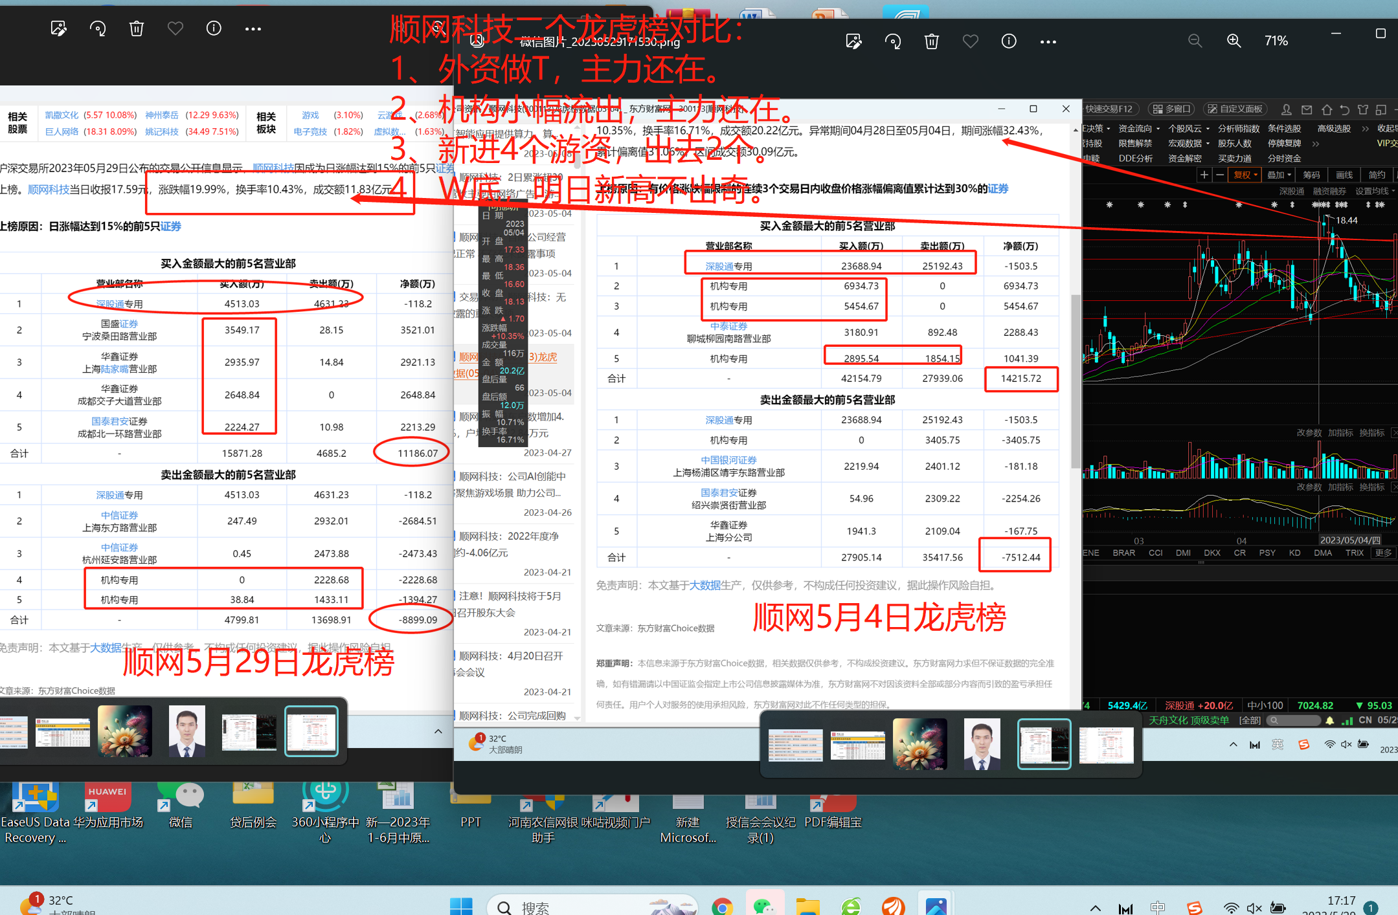Toggle the 深股通 overlay above the K-line chart
Viewport: 1398px width, 915px height.
pyautogui.click(x=1292, y=191)
